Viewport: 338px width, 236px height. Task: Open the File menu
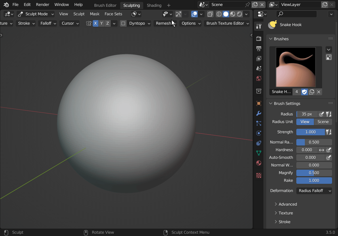pyautogui.click(x=16, y=5)
